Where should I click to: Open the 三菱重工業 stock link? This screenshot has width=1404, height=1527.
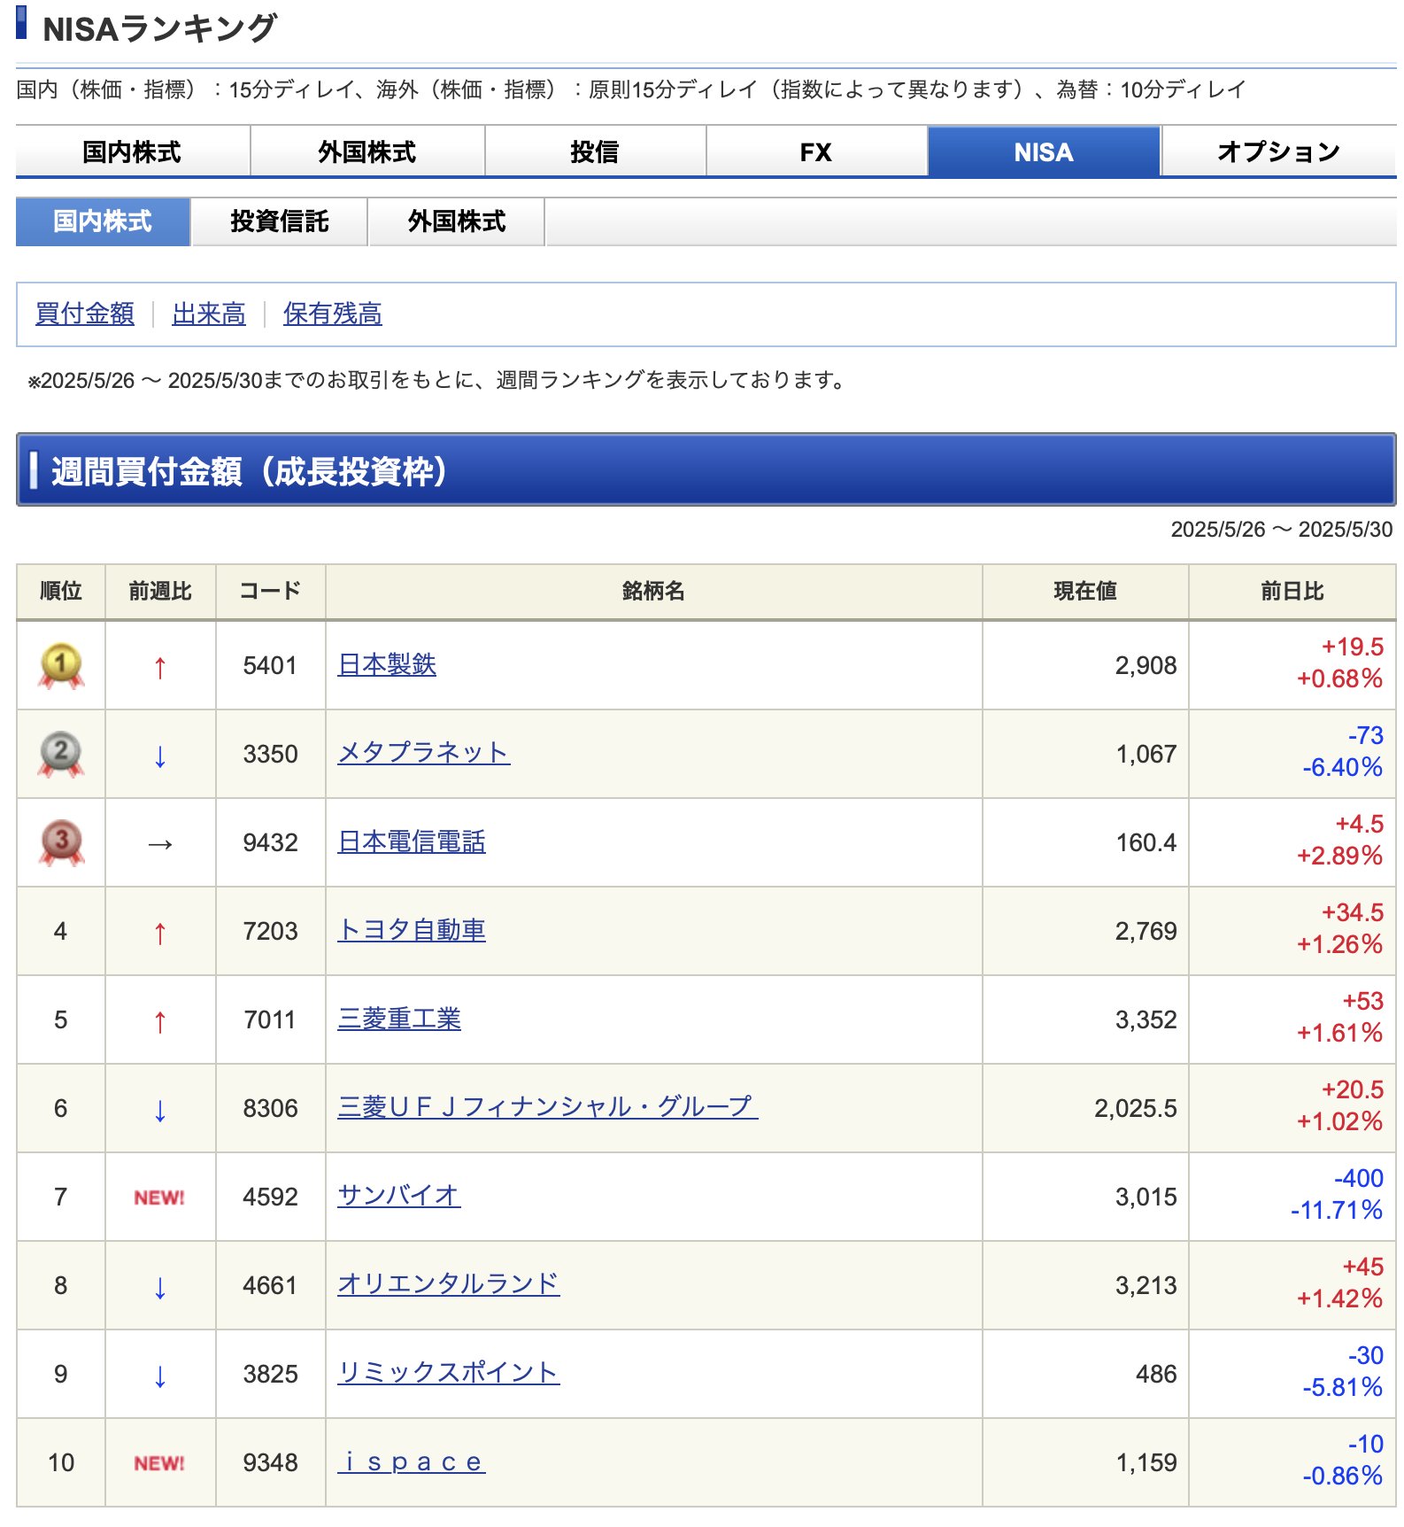(x=399, y=1019)
